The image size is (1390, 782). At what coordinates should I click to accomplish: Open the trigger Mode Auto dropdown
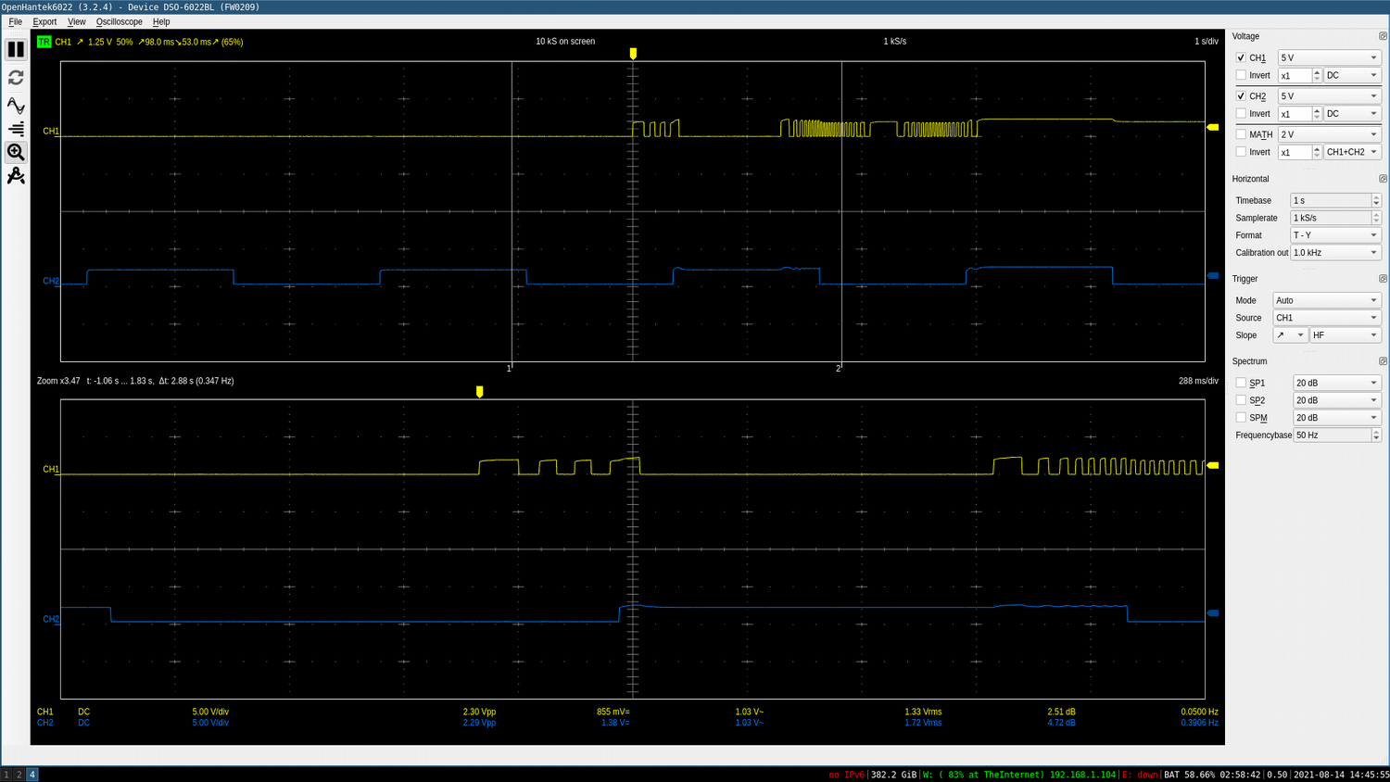tap(1327, 300)
